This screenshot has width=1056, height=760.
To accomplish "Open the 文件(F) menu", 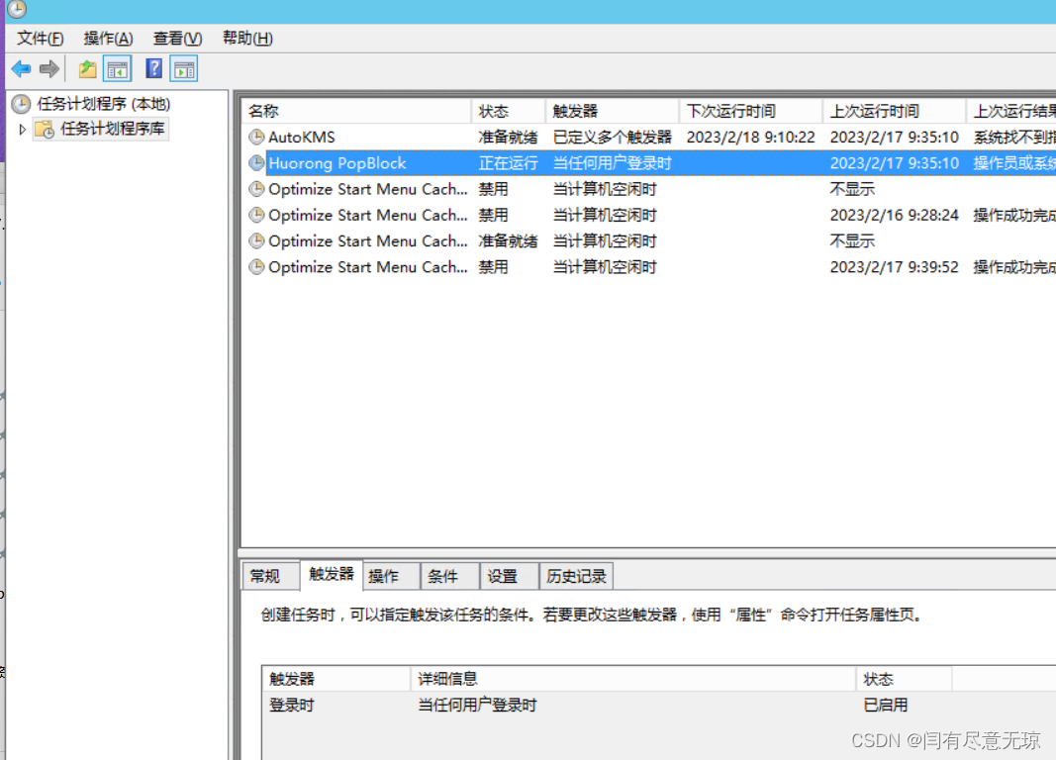I will tap(41, 39).
